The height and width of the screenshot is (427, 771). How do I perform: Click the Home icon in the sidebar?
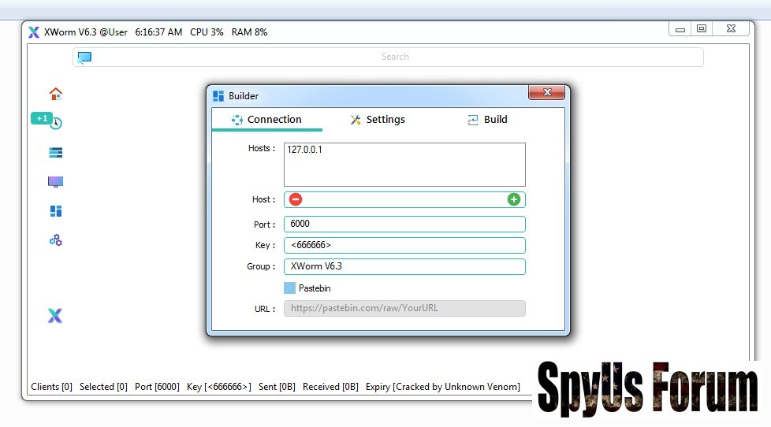coord(55,94)
